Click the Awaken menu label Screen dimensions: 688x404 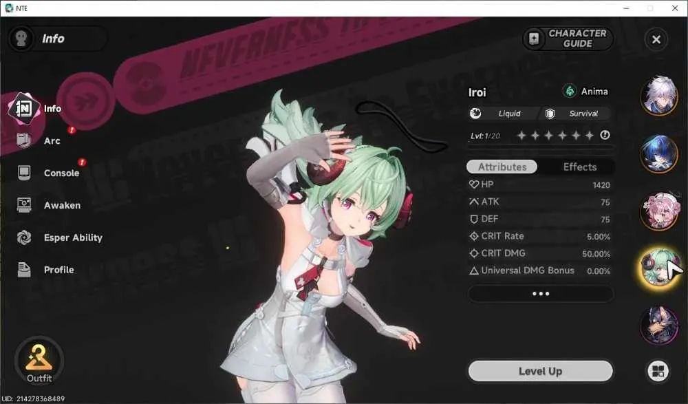coord(62,205)
